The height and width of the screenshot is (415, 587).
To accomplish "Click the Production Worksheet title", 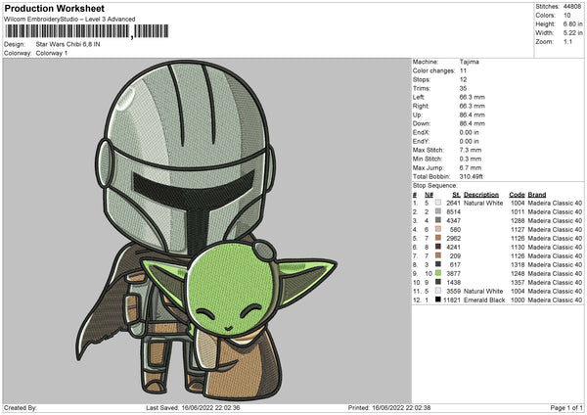I will click(x=54, y=8).
